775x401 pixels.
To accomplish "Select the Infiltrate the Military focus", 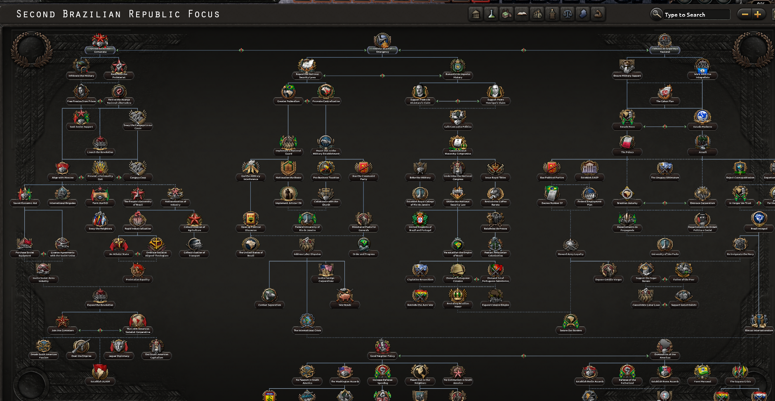I will (81, 69).
